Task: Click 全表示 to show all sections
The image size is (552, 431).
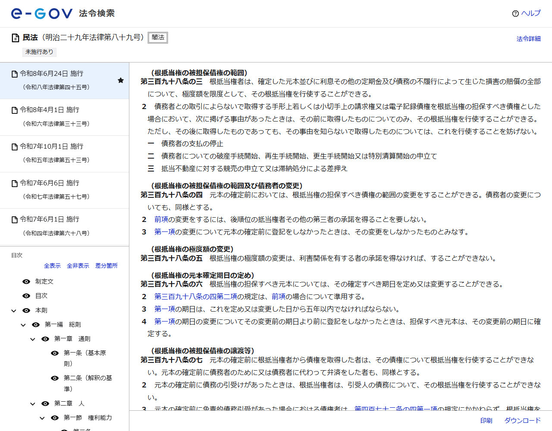Action: pos(52,266)
